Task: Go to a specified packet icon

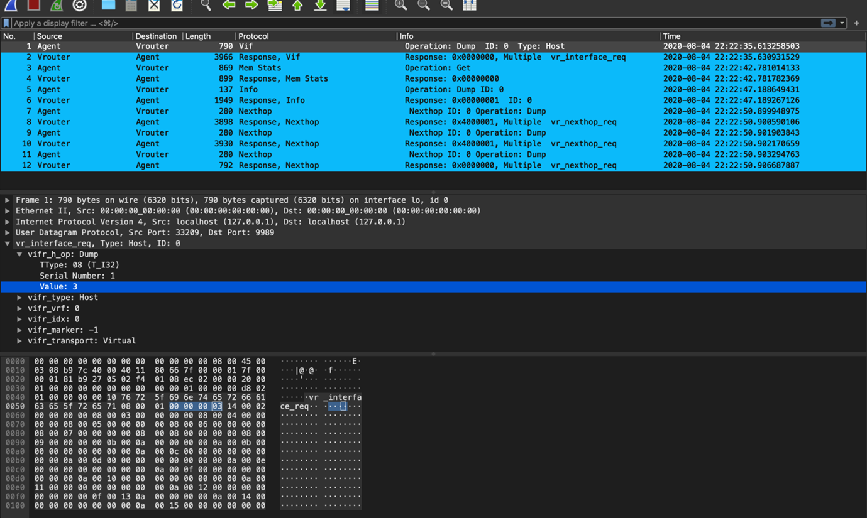Action: point(275,5)
